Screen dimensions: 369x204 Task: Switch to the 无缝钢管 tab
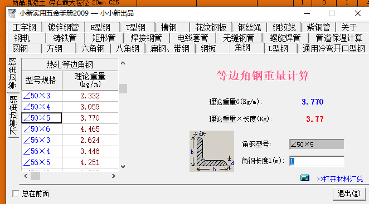click(x=239, y=38)
